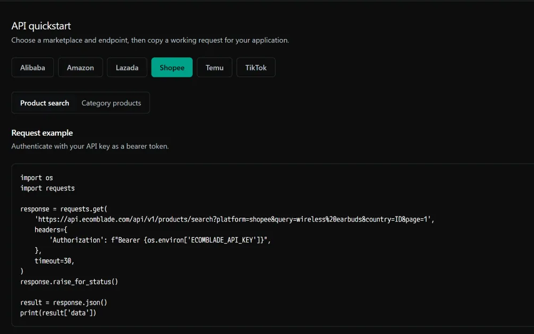
Task: Pick the Lazada marketplace option
Action: pyautogui.click(x=127, y=67)
